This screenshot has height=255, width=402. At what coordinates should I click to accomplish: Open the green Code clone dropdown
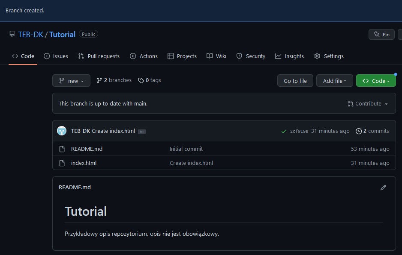point(376,80)
